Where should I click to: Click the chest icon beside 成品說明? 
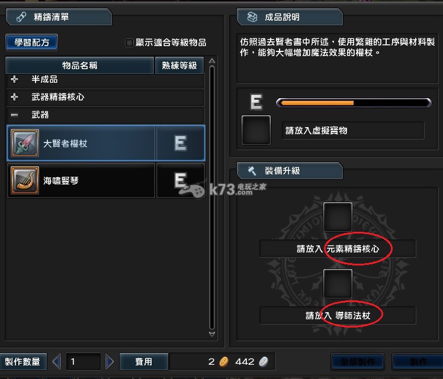tap(252, 17)
